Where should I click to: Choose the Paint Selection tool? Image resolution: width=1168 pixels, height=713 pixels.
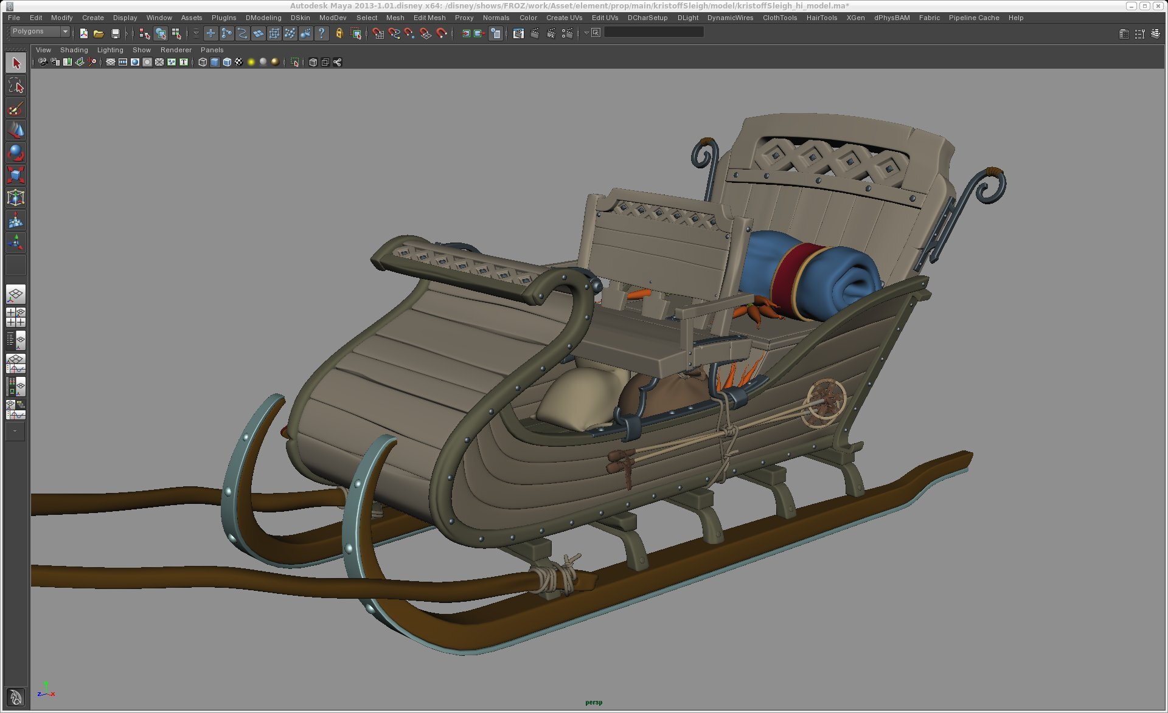(16, 108)
